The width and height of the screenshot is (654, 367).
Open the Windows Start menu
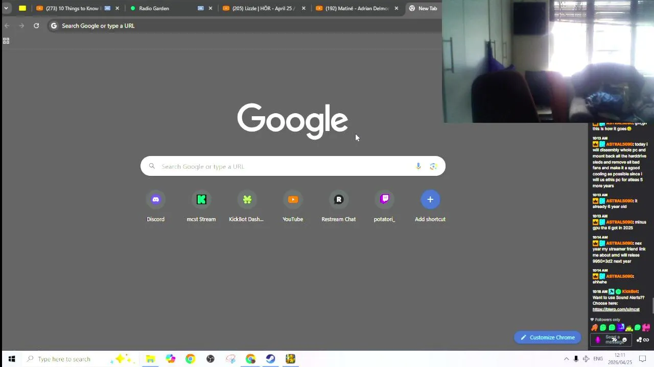[12, 359]
